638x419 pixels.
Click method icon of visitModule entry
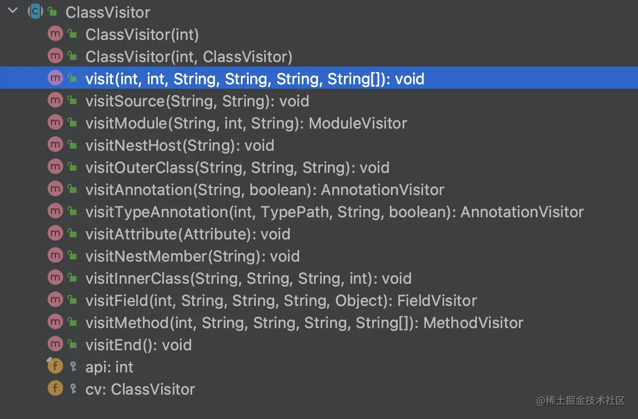coord(55,122)
